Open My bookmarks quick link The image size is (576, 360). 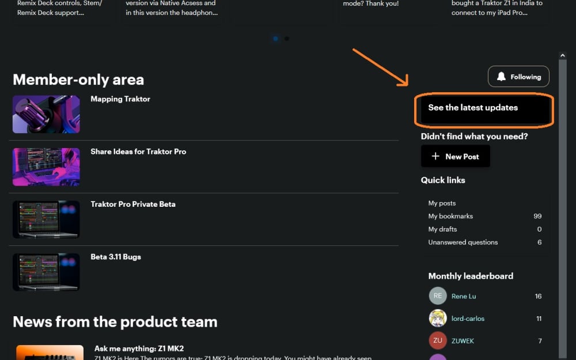click(x=450, y=216)
